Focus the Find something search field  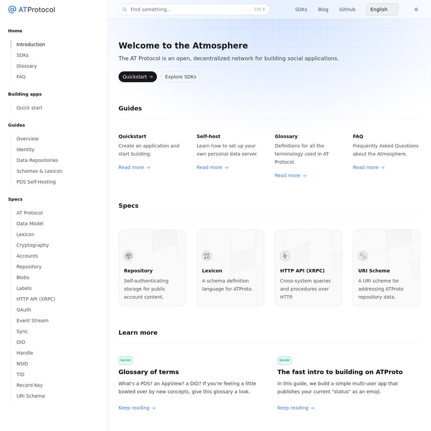[x=194, y=9]
